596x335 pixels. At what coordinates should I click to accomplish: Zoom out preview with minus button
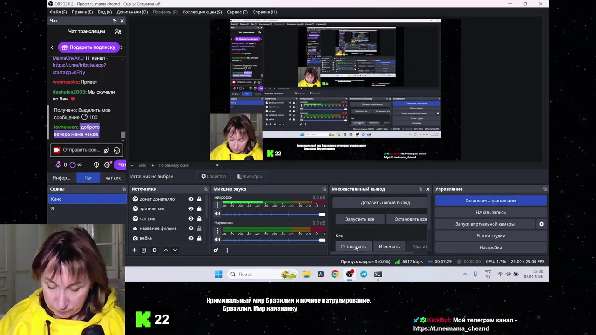[132, 165]
